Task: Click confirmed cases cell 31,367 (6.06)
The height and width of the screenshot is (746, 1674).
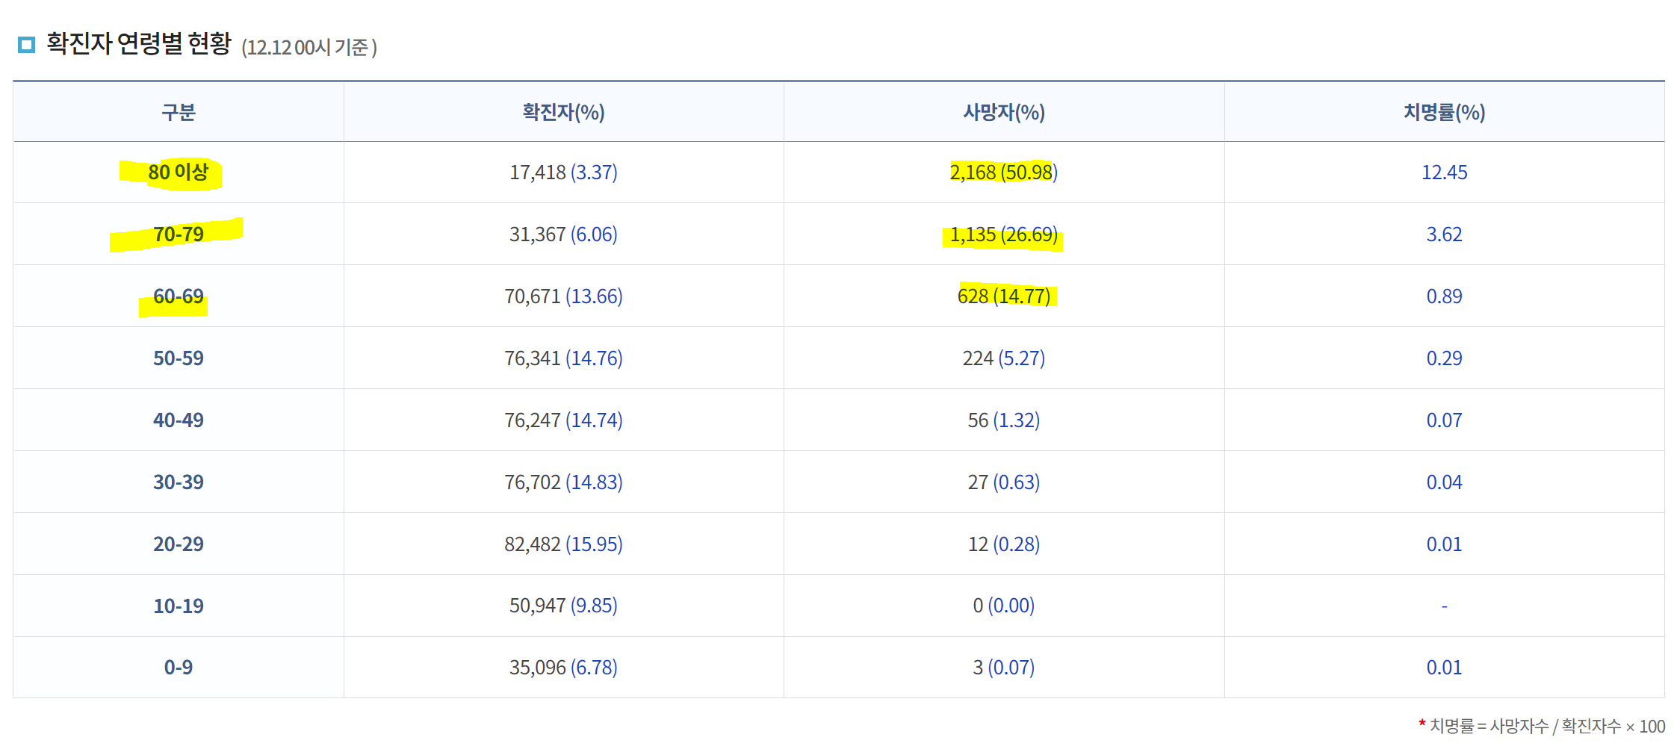Action: coord(563,234)
